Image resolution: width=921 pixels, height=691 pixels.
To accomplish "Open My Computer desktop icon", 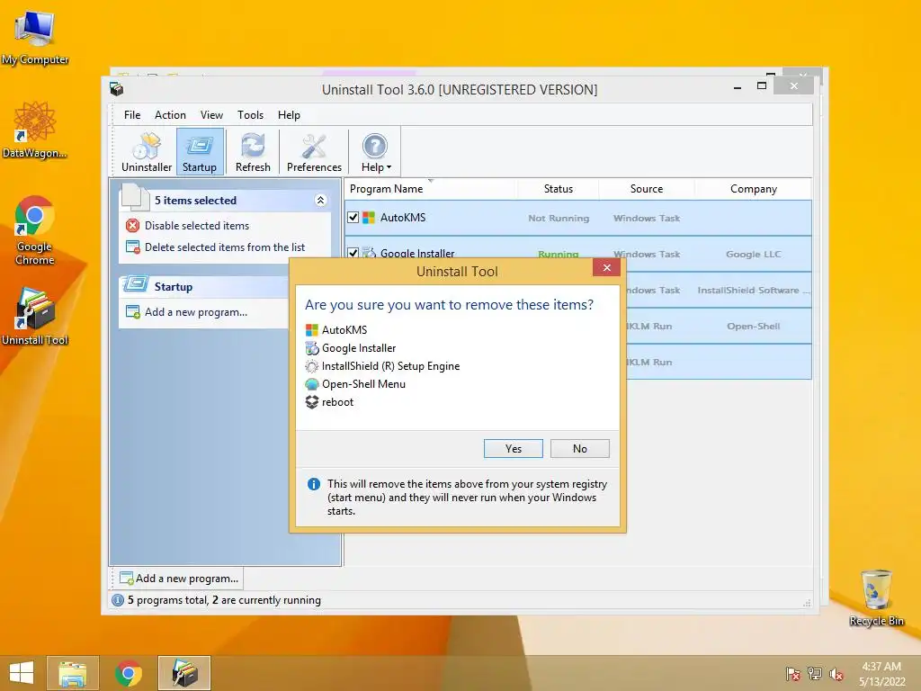I will pos(35,37).
